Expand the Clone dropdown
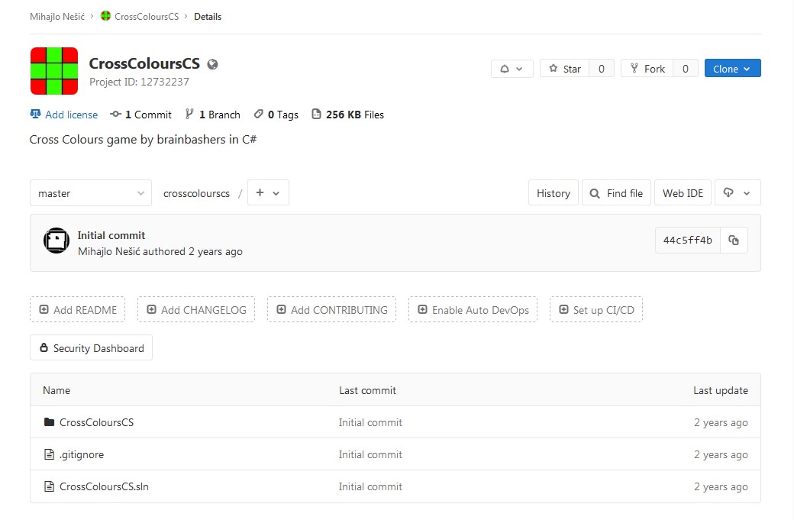 732,69
